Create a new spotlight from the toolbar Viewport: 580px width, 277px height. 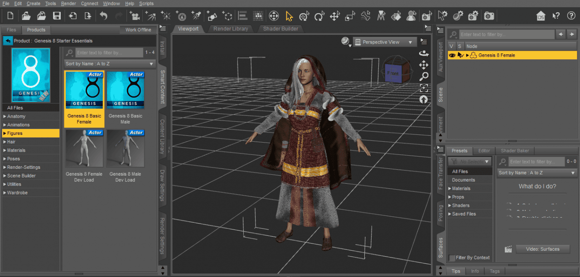(x=196, y=15)
